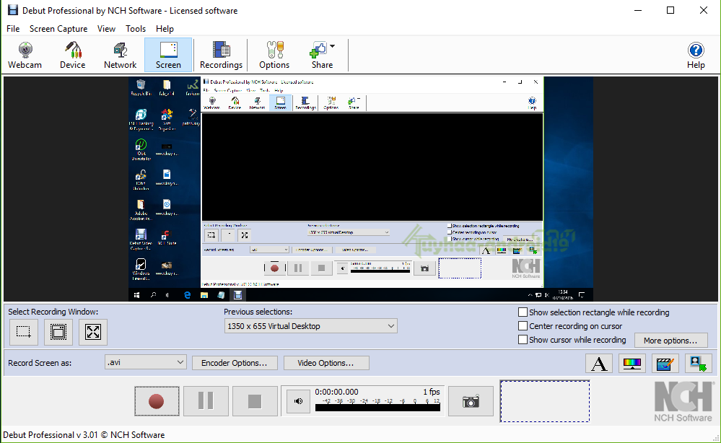The height and width of the screenshot is (443, 721).
Task: Click the More options... button
Action: (x=671, y=341)
